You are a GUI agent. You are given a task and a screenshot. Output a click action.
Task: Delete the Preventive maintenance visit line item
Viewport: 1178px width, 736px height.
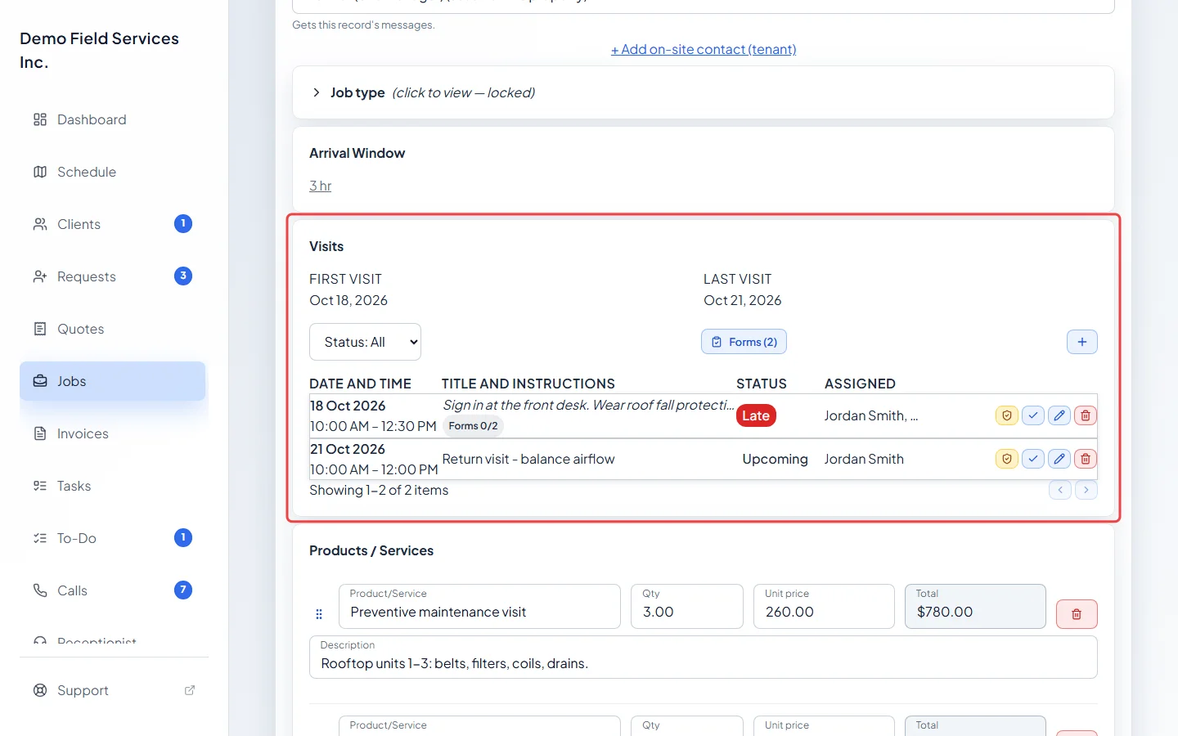[x=1077, y=614]
